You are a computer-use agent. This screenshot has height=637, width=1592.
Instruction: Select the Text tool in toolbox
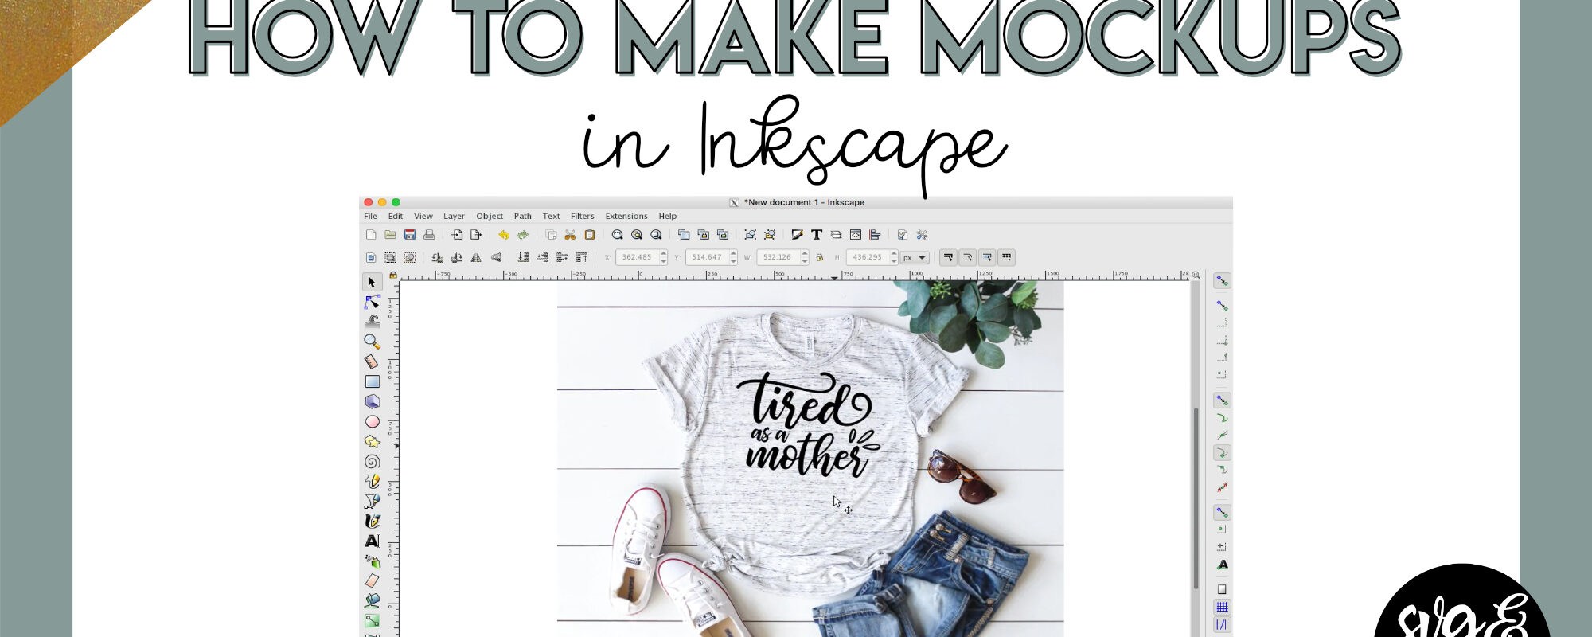[372, 541]
